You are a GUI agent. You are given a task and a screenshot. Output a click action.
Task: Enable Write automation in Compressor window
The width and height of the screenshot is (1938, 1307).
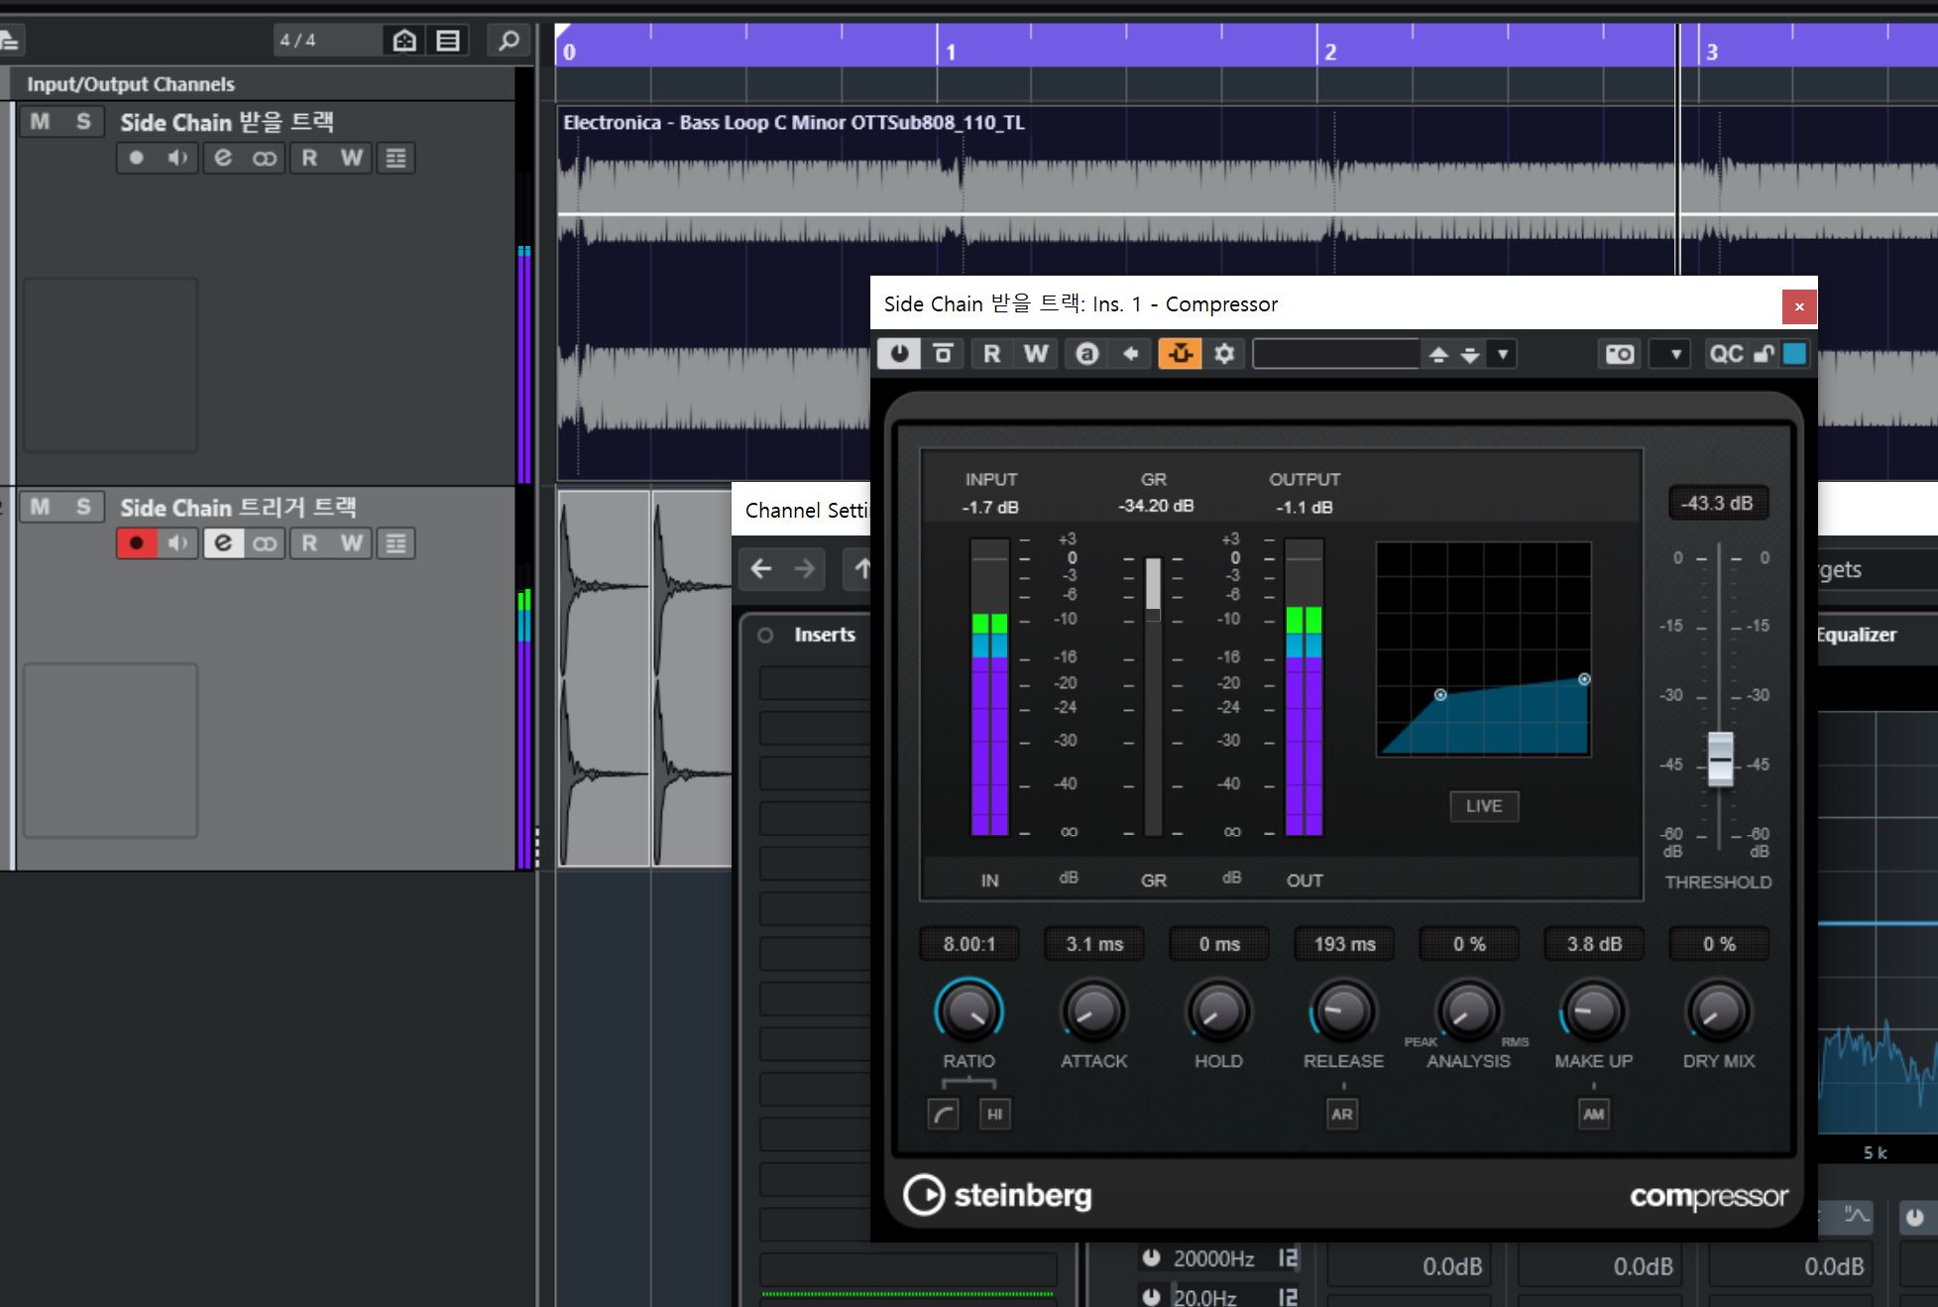(x=1036, y=354)
